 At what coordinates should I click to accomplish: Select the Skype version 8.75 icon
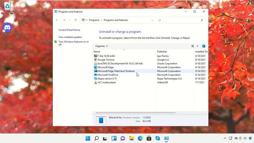pos(96,79)
